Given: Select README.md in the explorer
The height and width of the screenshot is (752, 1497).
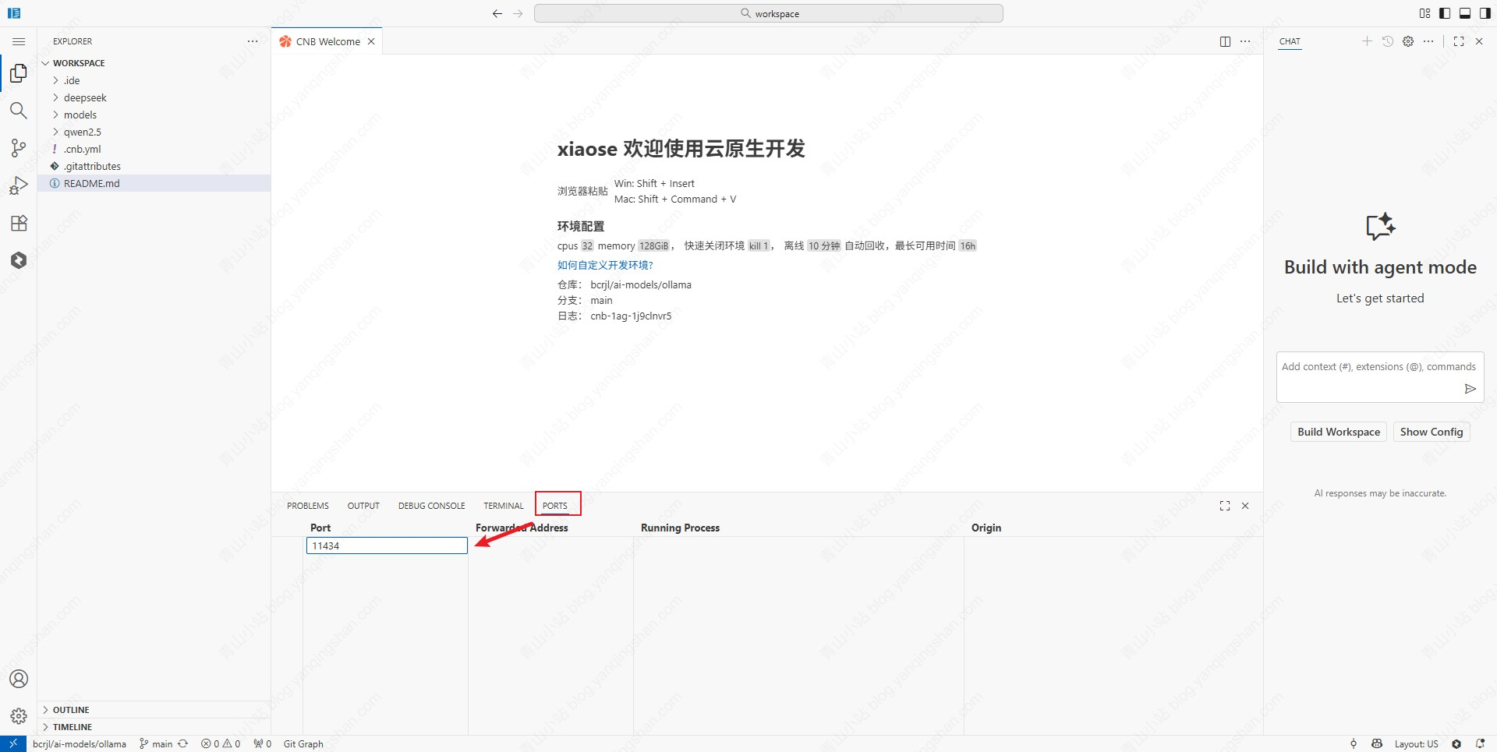Looking at the screenshot, I should click(x=91, y=183).
